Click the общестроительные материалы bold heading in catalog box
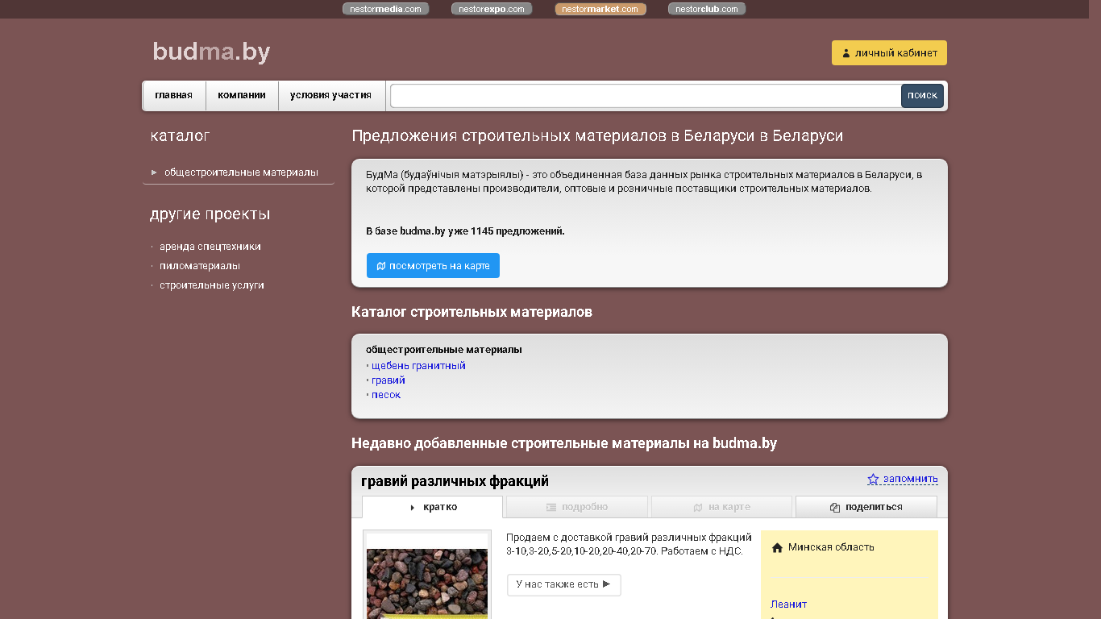The width and height of the screenshot is (1101, 619). pos(444,350)
